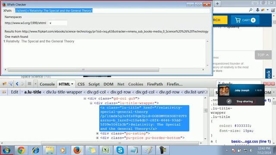Open Windows Explorer from taskbar
Viewport: 276px width, 155px height.
click(x=50, y=150)
